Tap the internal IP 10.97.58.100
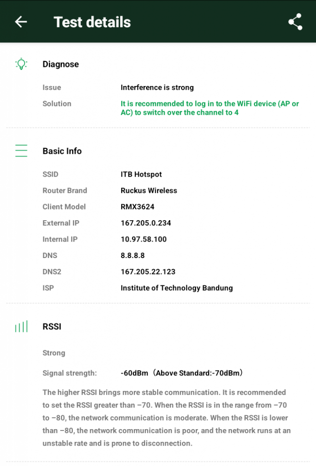The height and width of the screenshot is (466, 316). coord(143,239)
